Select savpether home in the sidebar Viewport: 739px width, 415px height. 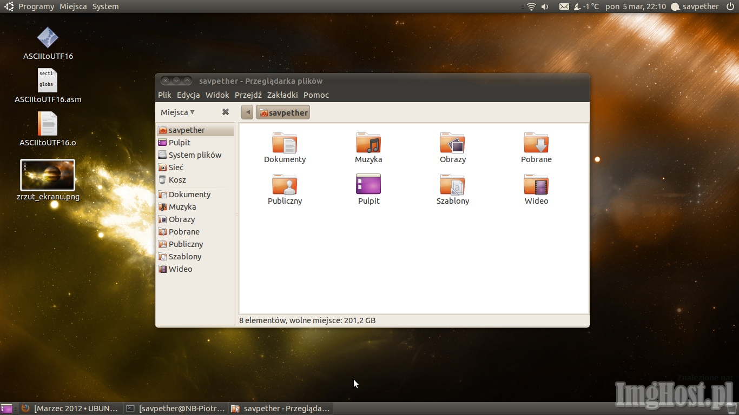click(x=195, y=130)
